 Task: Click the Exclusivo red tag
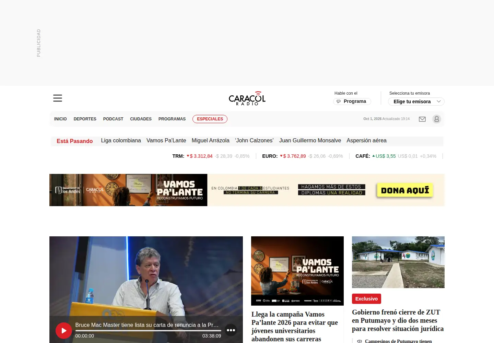(366, 299)
